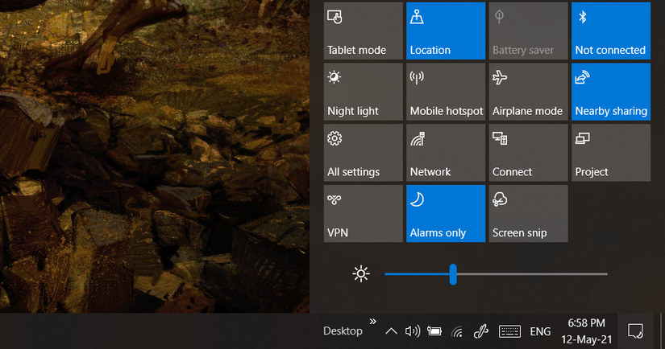This screenshot has height=349, width=665.
Task: Open Connect panel for wireless devices
Action: 528,153
